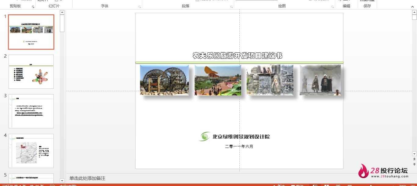Click slide editor scroll-down arrow
The height and width of the screenshot is (186, 417).
click(414, 154)
